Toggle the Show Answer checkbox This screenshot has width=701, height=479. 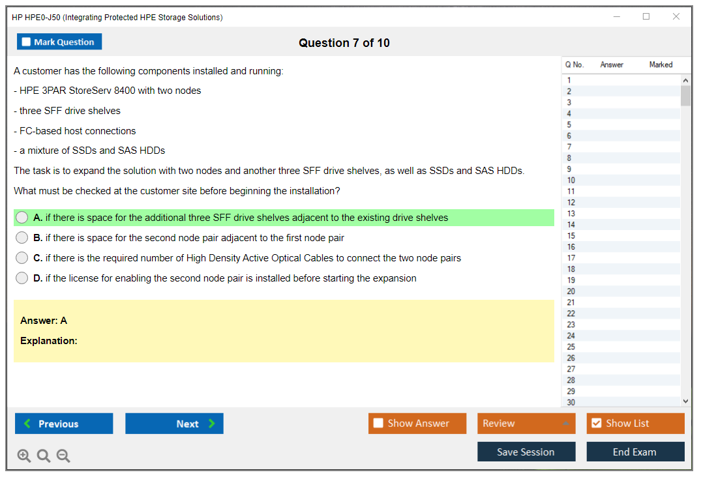tap(378, 424)
